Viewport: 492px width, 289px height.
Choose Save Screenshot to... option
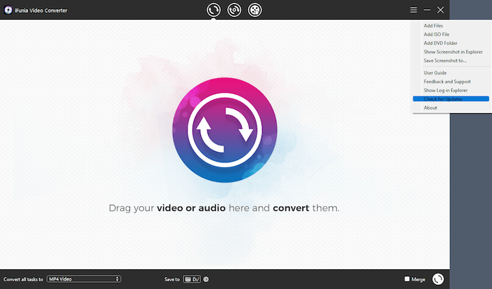(x=445, y=60)
